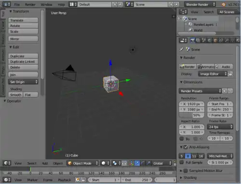Enable the Full Sample checkbox

182,162
